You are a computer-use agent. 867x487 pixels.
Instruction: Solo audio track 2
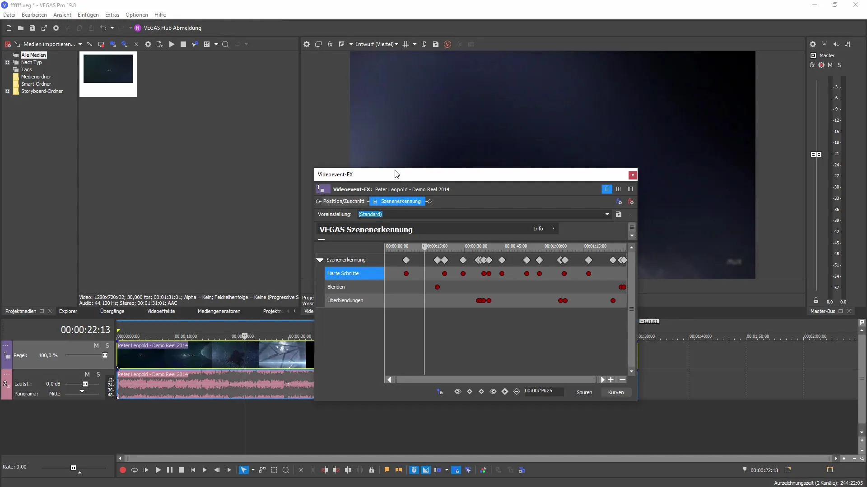click(98, 374)
